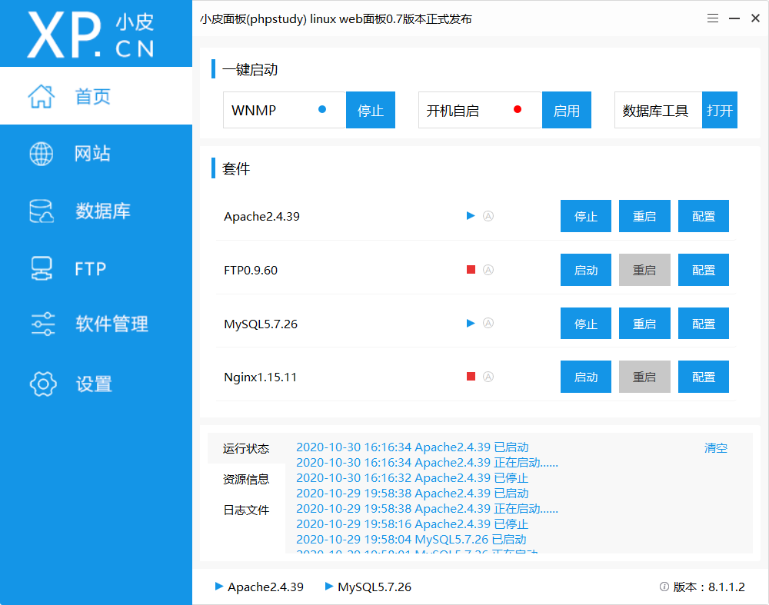The height and width of the screenshot is (605, 769).
Task: Click Apache2.4.39 status indicator in bottom bar
Action: (x=219, y=587)
